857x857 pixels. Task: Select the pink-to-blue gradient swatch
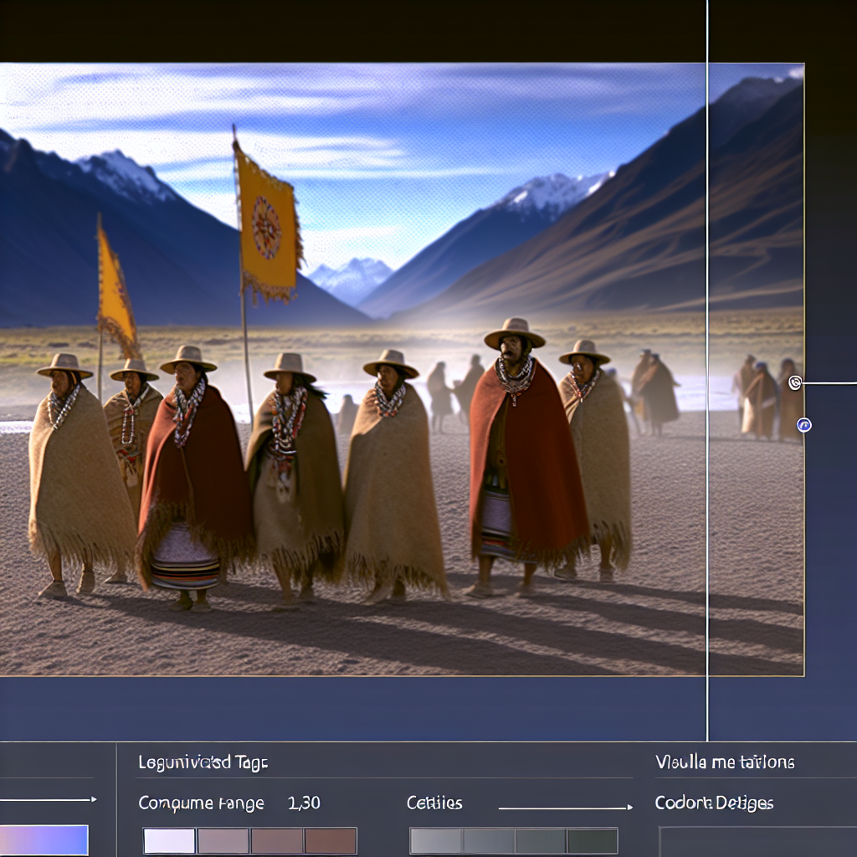(x=44, y=840)
